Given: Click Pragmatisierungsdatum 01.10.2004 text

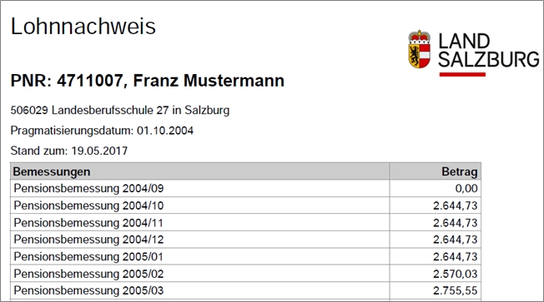Looking at the screenshot, I should click(x=102, y=131).
